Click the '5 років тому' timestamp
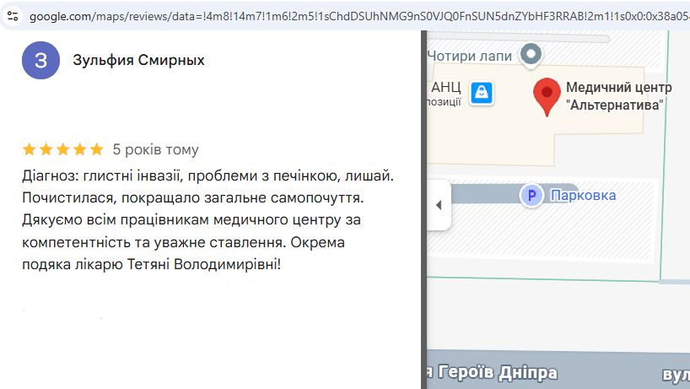 [x=155, y=149]
